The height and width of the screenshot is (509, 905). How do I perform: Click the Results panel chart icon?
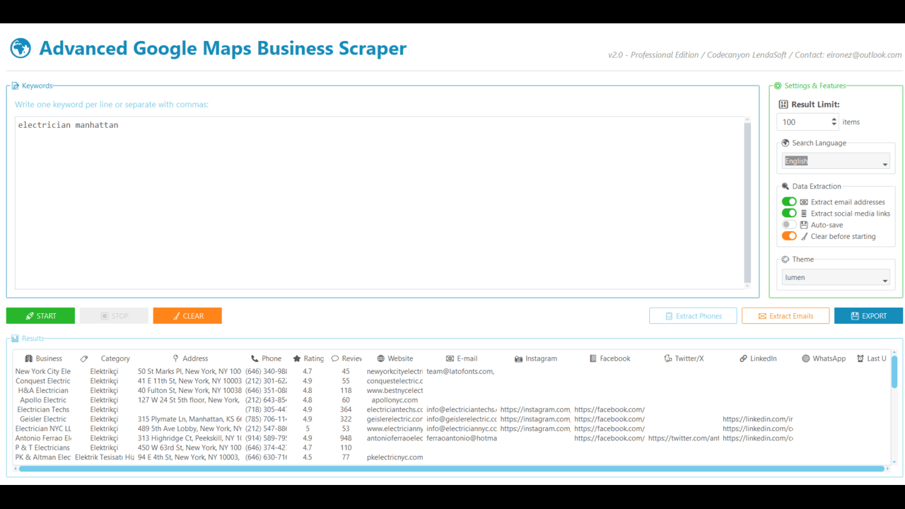16,339
